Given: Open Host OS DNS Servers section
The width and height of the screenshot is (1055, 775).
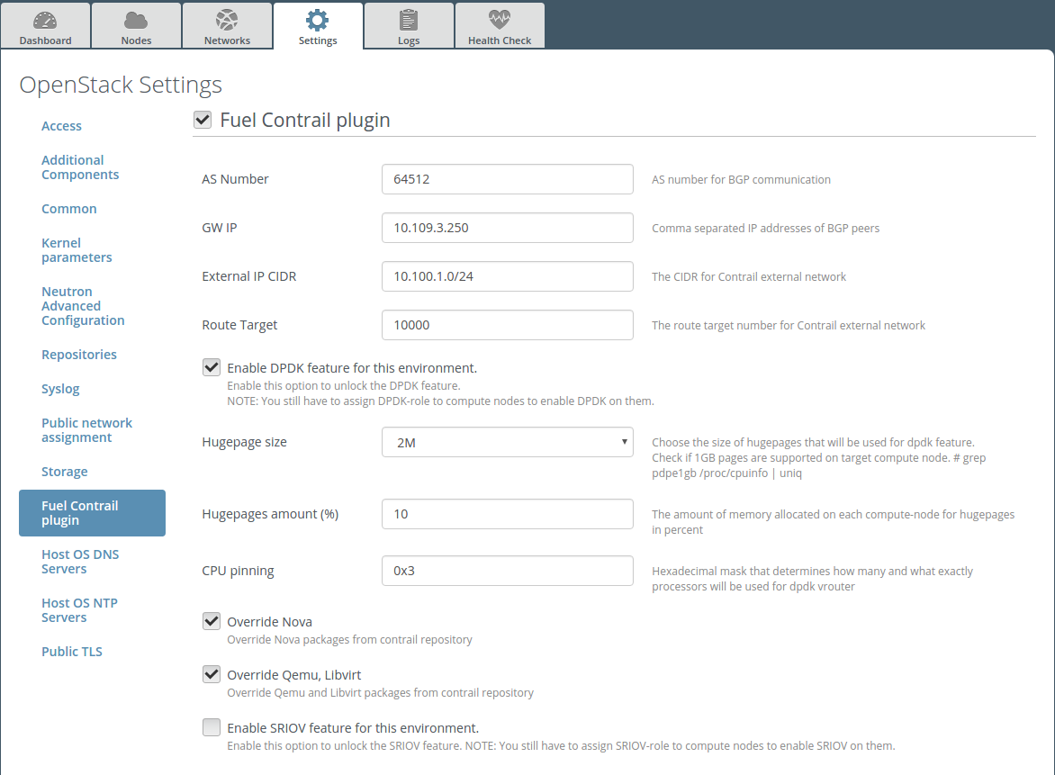Looking at the screenshot, I should [x=80, y=562].
